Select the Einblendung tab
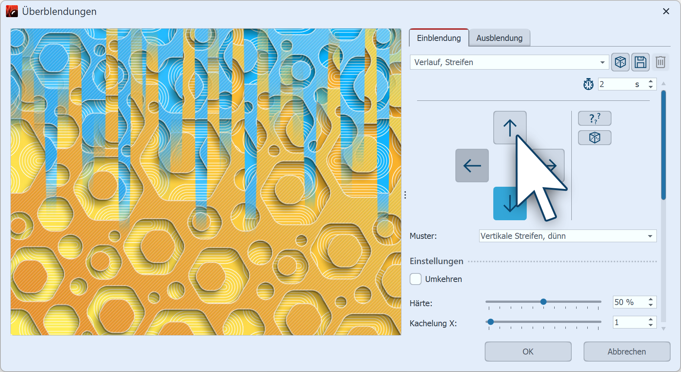Viewport: 681px width, 372px height. (x=439, y=38)
